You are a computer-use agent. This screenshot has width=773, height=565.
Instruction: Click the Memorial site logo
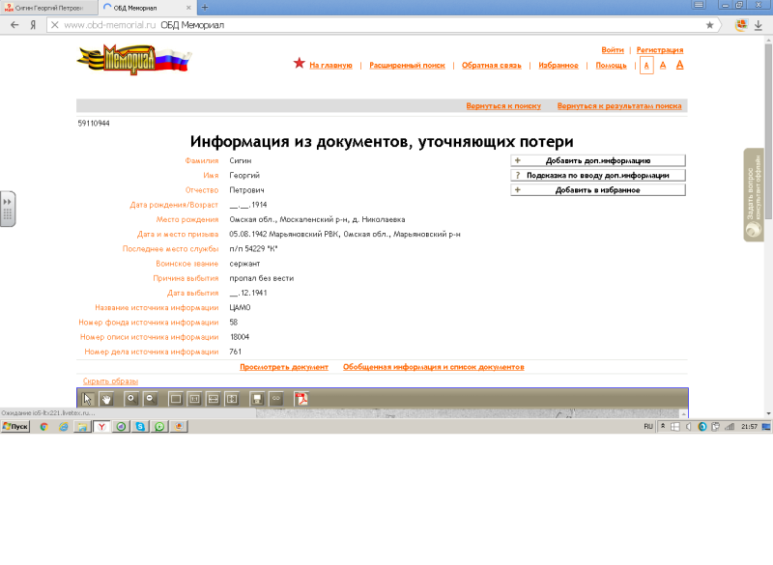(134, 60)
